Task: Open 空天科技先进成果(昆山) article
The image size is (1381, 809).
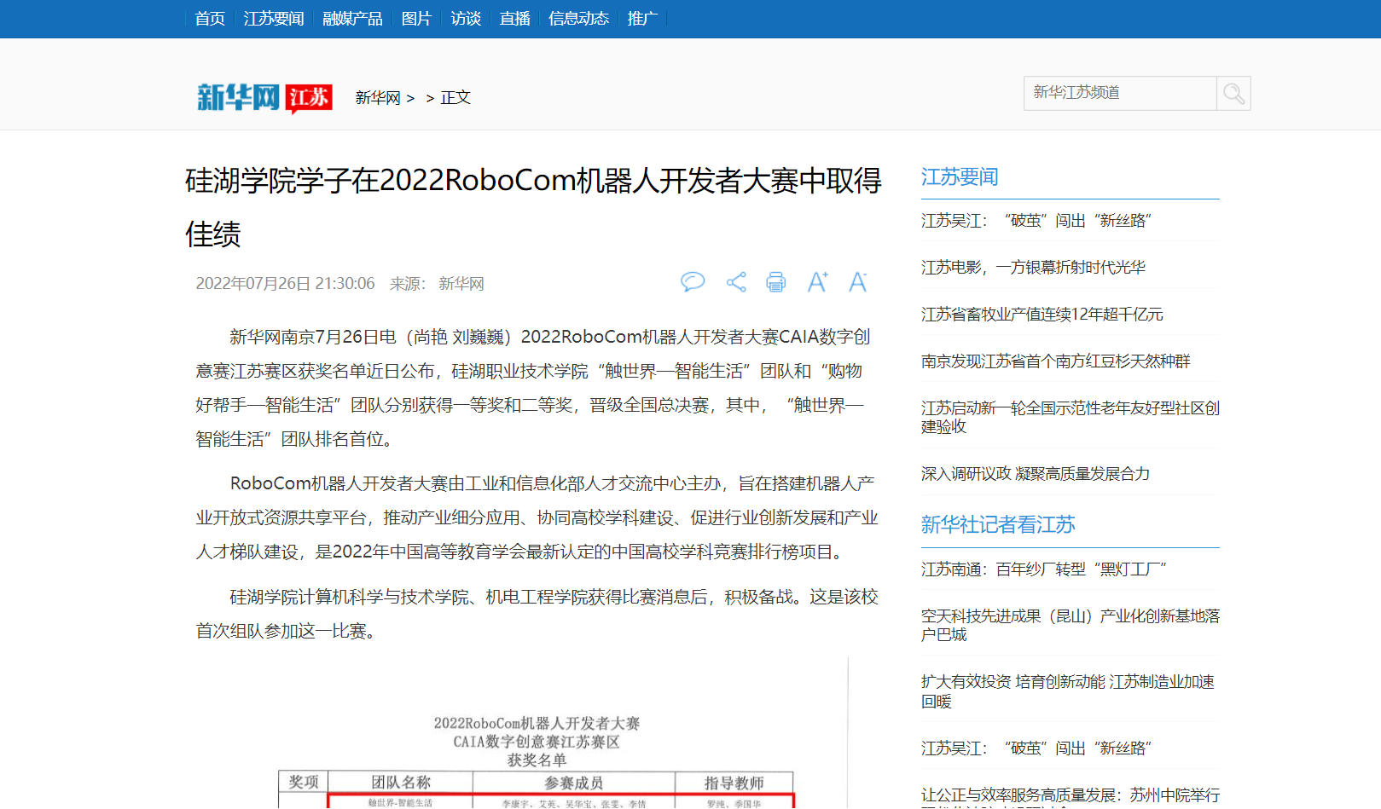Action: (x=1071, y=626)
